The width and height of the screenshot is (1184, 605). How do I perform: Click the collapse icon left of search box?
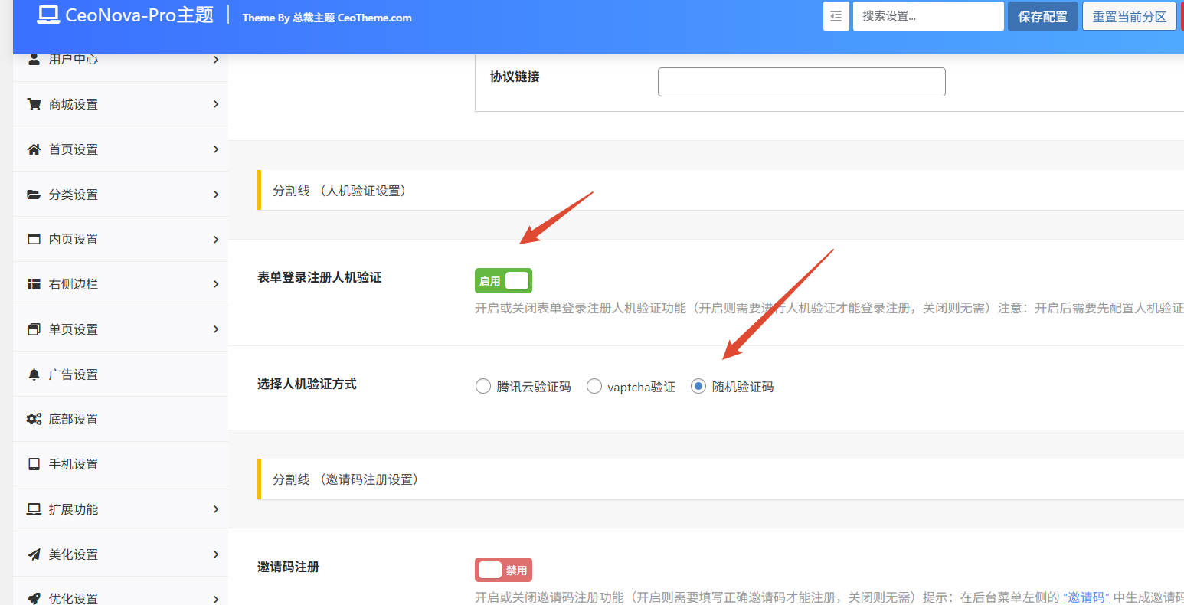836,15
